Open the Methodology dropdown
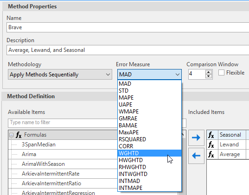The image size is (249, 195). pyautogui.click(x=60, y=75)
